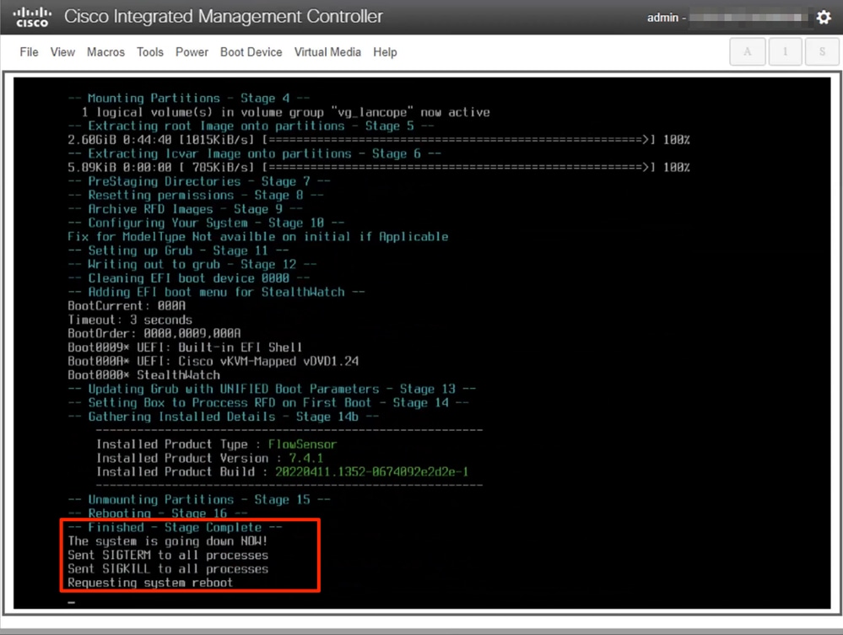Click 'Timeout: 3 seconds' line
This screenshot has width=843, height=635.
coord(130,320)
